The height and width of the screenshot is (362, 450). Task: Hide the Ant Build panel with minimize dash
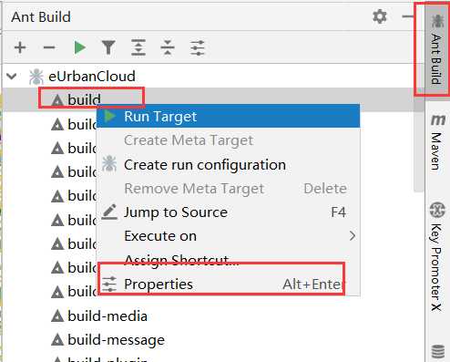(407, 16)
